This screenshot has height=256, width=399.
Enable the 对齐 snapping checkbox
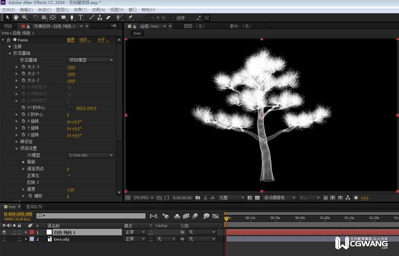point(173,18)
